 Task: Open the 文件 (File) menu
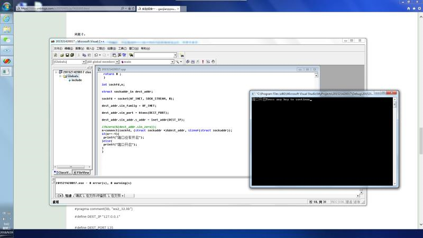click(x=58, y=48)
